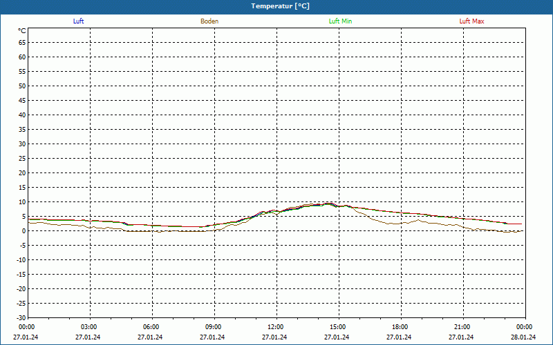Screen dimensions: 553x345
Task: Click the -25 value on the y-axis
Action: pyautogui.click(x=21, y=304)
